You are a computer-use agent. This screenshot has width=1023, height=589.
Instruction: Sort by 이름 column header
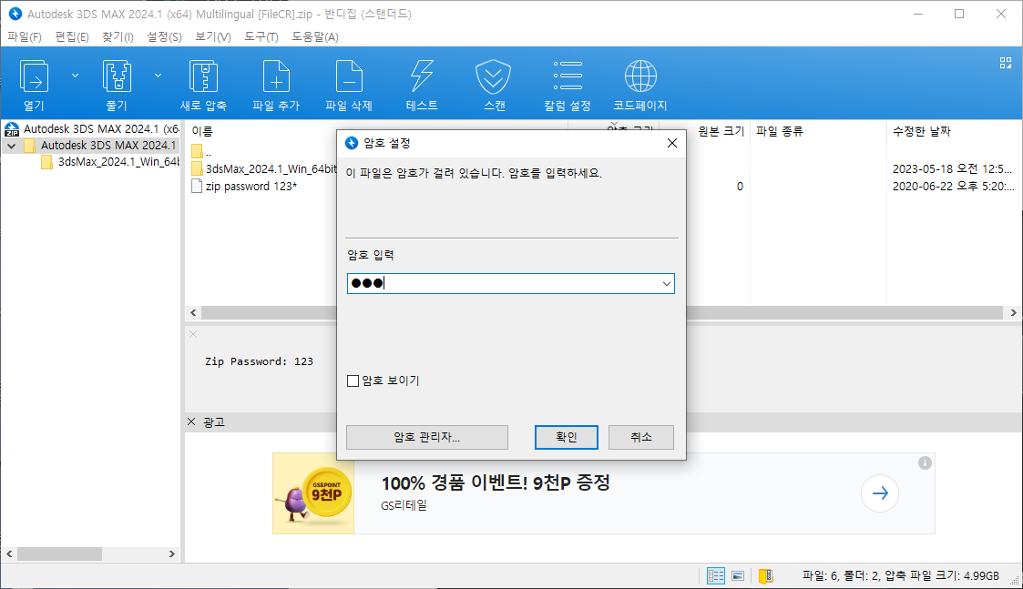pyautogui.click(x=202, y=131)
